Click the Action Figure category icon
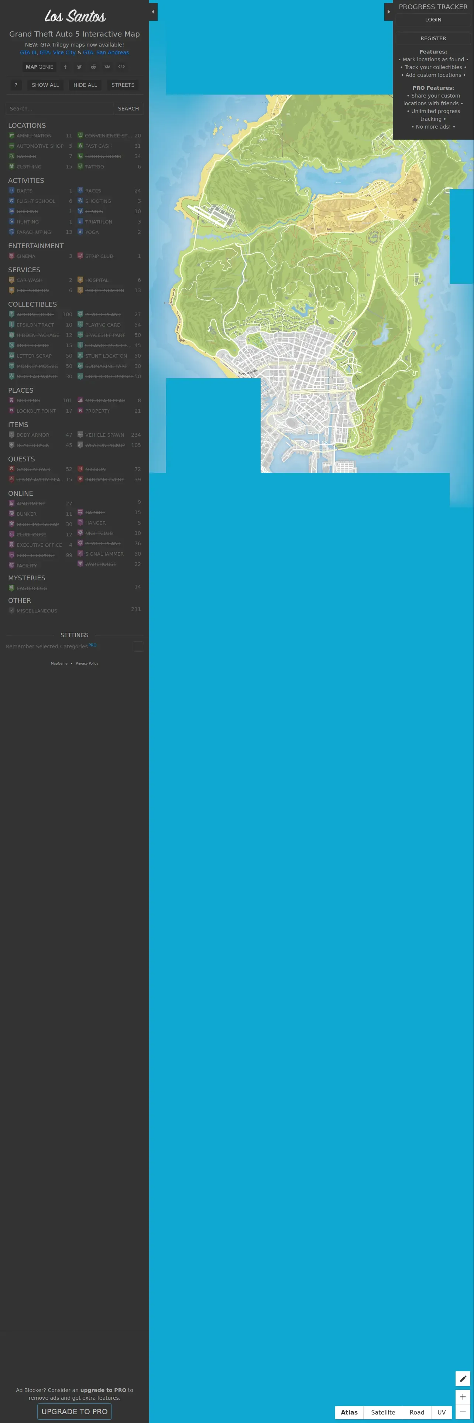The width and height of the screenshot is (474, 1423). click(11, 314)
